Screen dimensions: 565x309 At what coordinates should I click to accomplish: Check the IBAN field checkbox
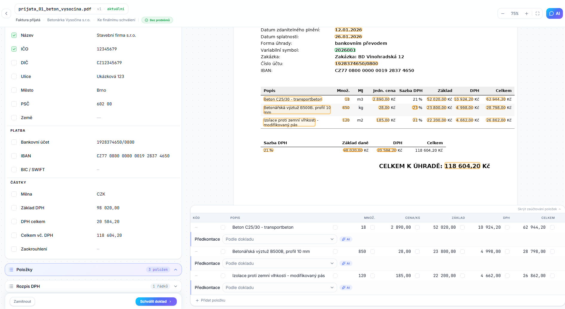[14, 156]
